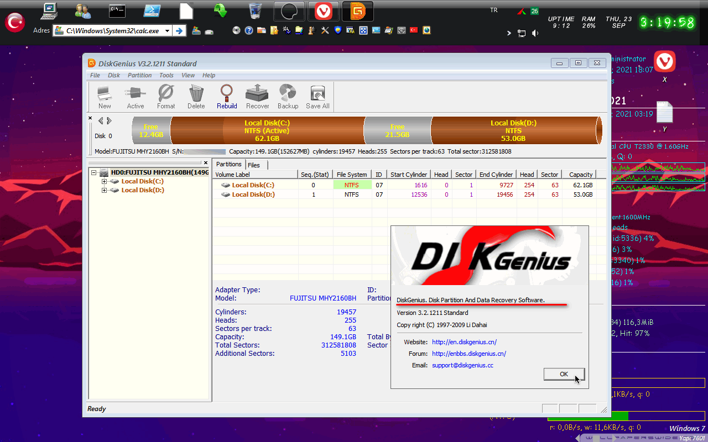Open the Turkish flag start button
This screenshot has height=442, width=708.
click(x=15, y=22)
